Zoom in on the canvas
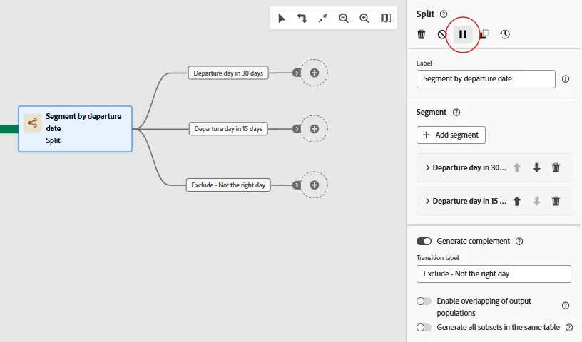Image resolution: width=582 pixels, height=342 pixels. pyautogui.click(x=364, y=19)
